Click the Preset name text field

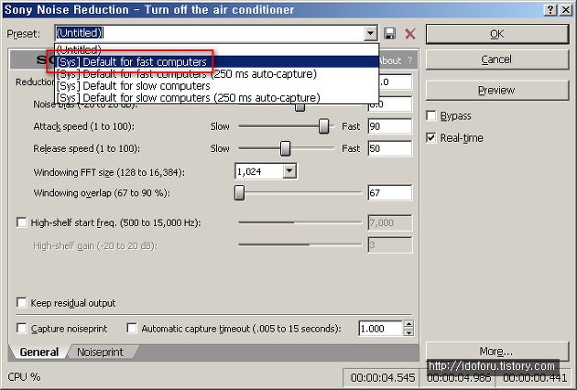[x=210, y=34]
